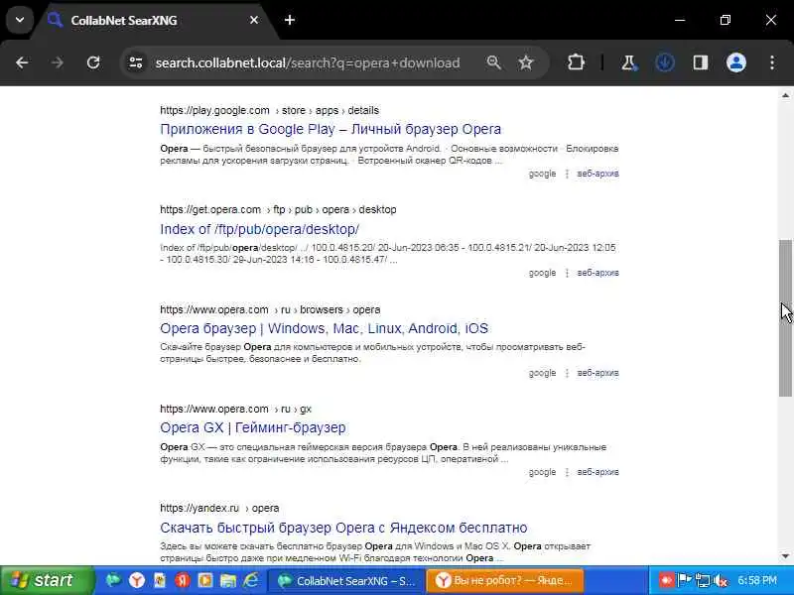Open the Chrome Labs flask icon
794x595 pixels.
click(x=628, y=62)
